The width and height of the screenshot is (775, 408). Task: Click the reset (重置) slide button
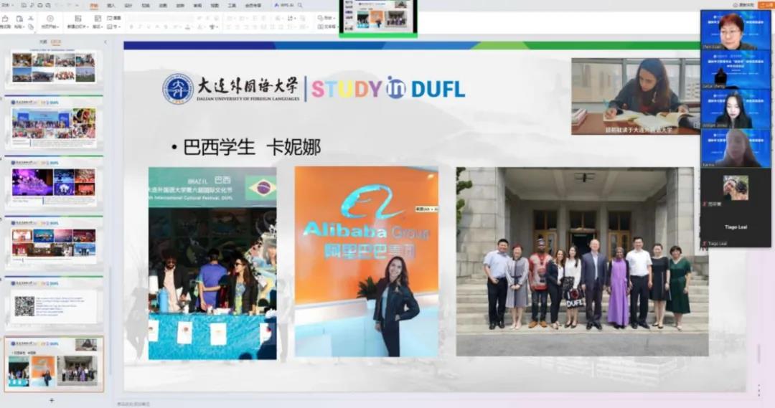coord(113,18)
